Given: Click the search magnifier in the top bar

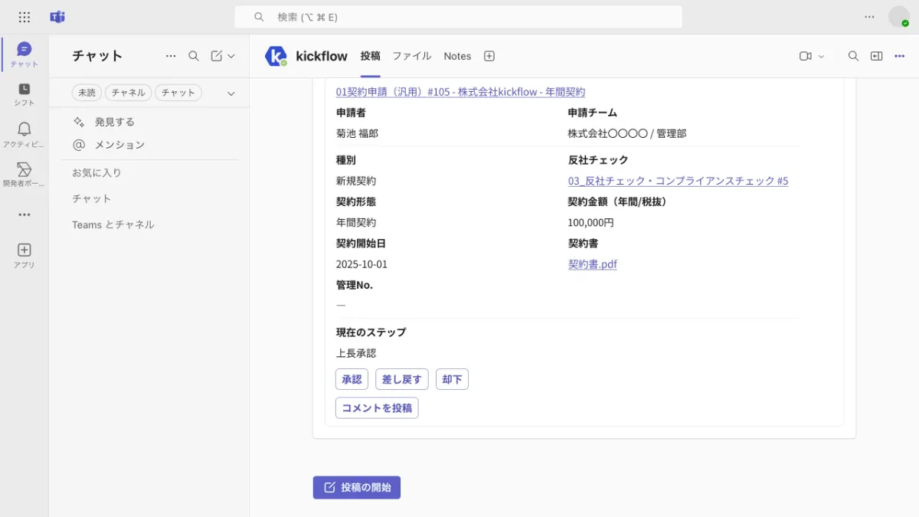Looking at the screenshot, I should pyautogui.click(x=259, y=17).
